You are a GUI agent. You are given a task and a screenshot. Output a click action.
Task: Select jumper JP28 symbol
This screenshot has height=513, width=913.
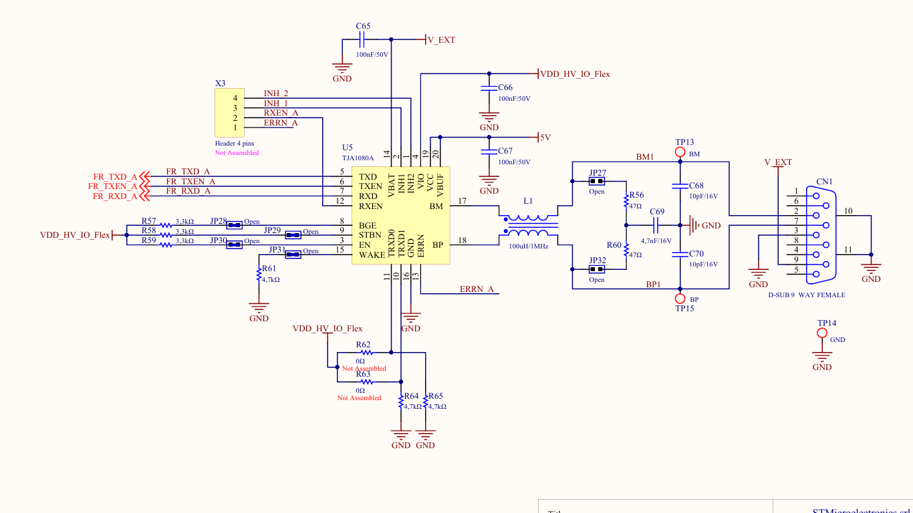(235, 225)
